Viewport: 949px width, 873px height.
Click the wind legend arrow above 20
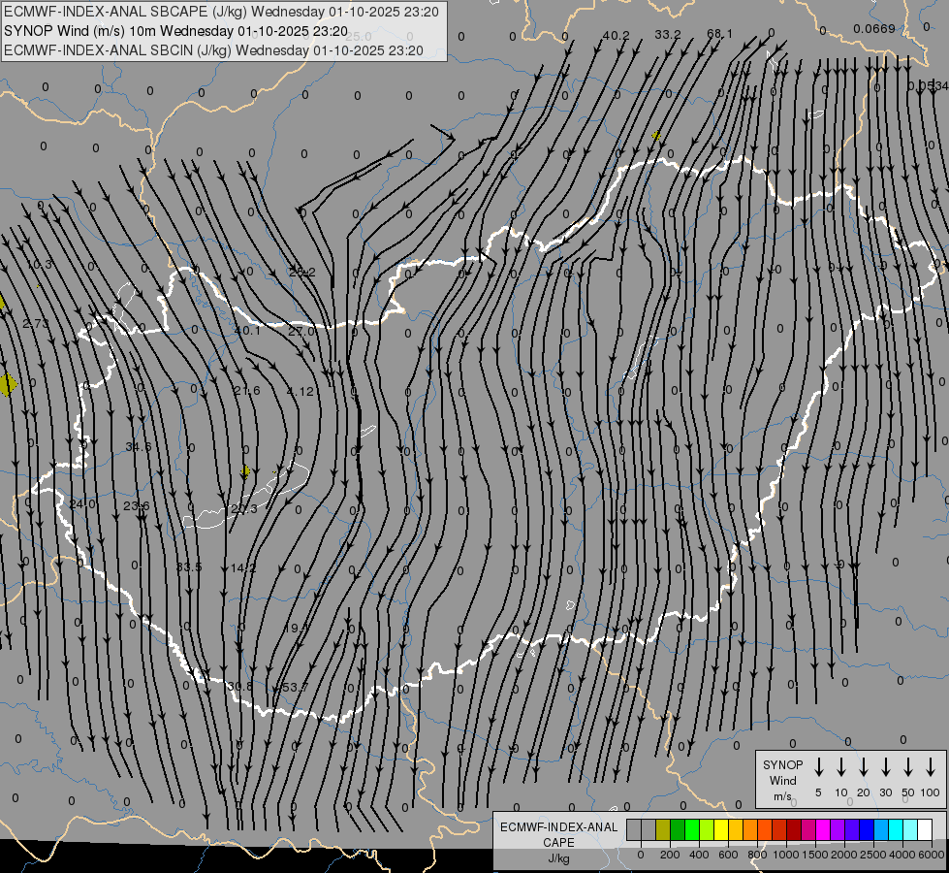coord(864,767)
